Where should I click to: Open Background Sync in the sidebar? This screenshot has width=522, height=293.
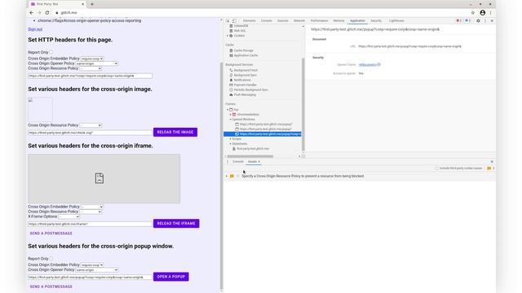245,75
